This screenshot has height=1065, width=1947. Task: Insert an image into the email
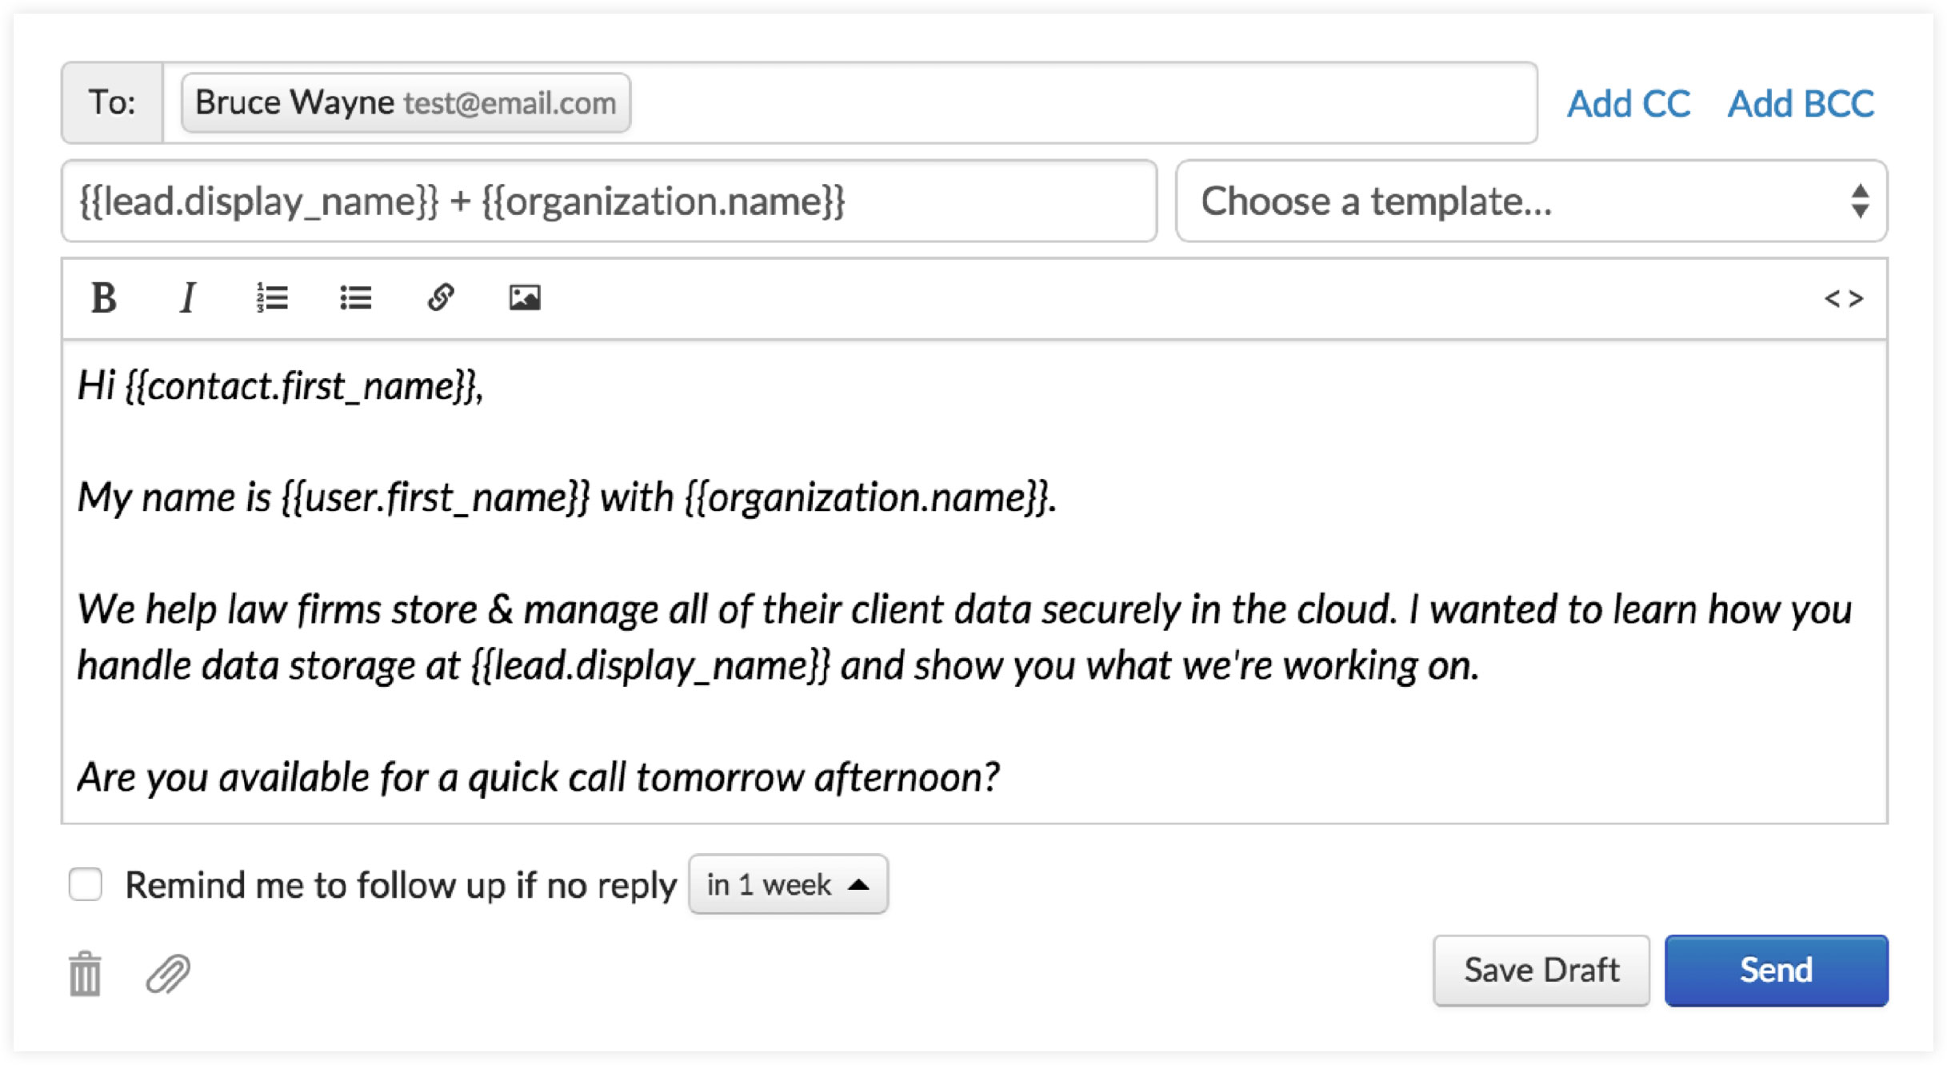point(525,298)
